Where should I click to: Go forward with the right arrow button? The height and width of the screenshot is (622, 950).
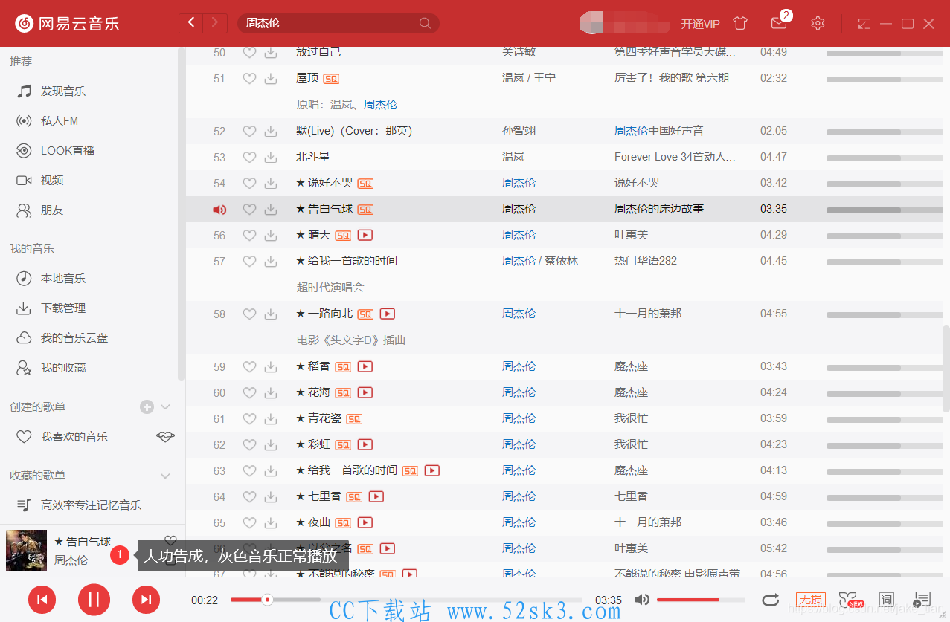216,23
